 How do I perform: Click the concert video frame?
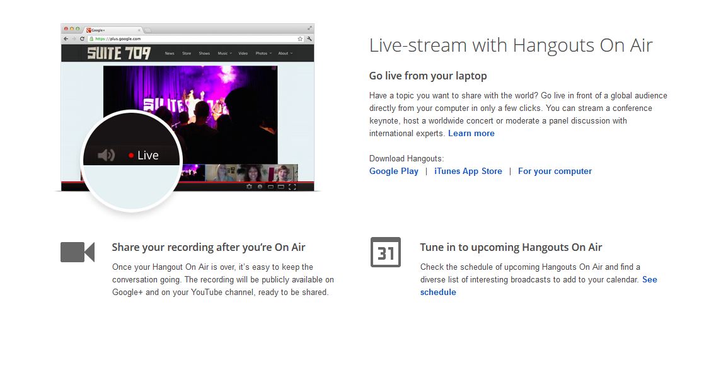tap(190, 115)
